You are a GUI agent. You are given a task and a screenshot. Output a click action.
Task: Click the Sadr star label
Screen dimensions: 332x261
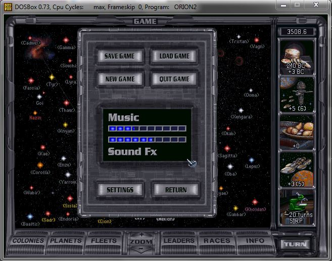(x=49, y=220)
